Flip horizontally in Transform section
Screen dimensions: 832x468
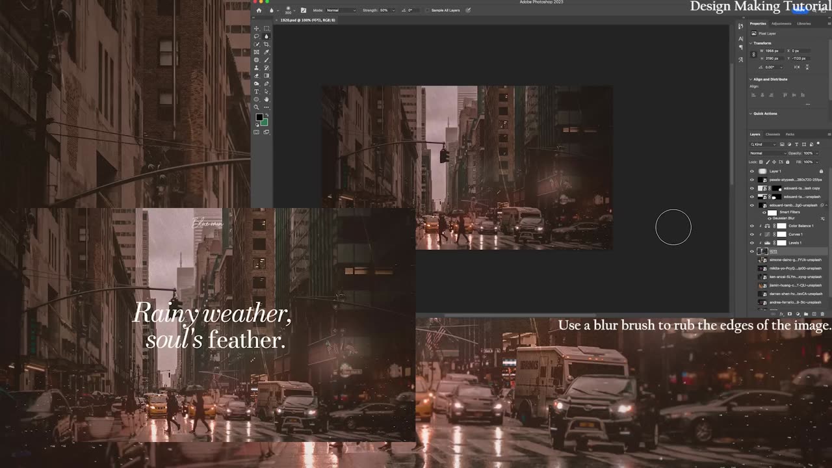(x=798, y=67)
